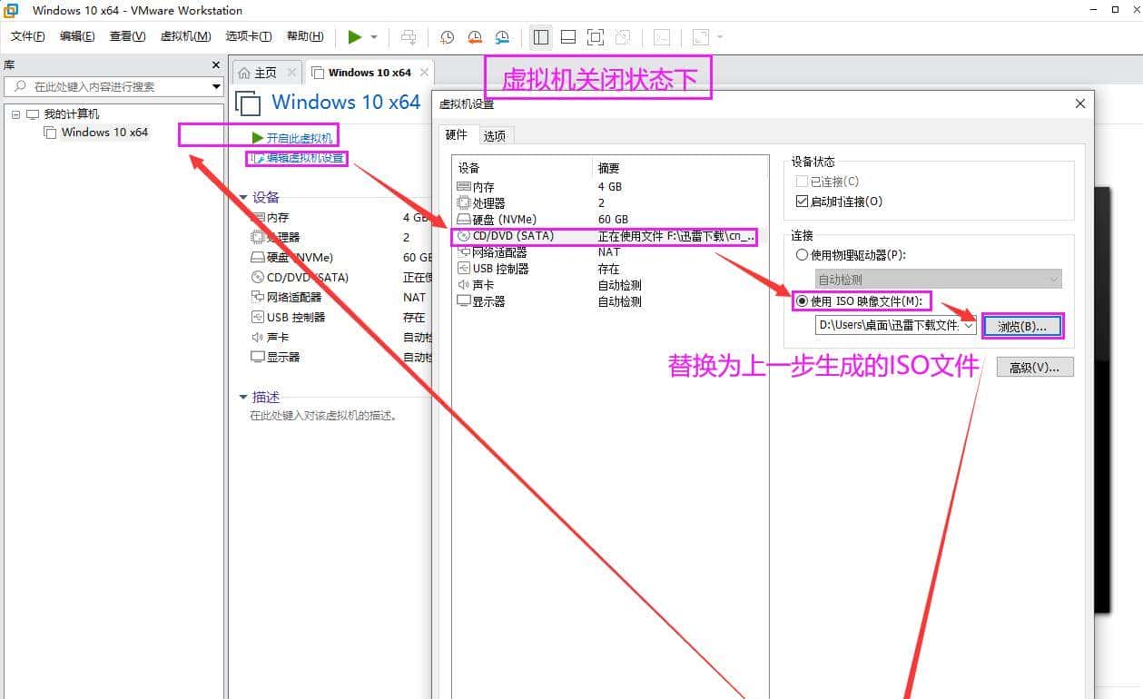Select the 使用物理驱动器(P) radio button
Viewport: 1143px width, 699px height.
tap(802, 254)
